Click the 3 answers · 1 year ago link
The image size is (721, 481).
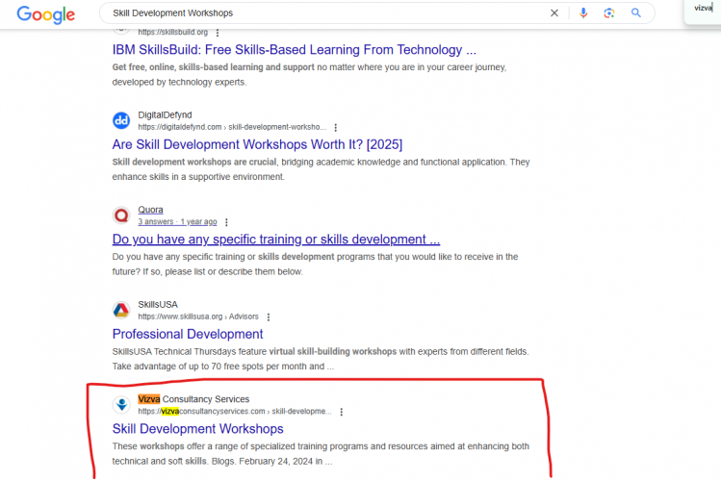[177, 221]
